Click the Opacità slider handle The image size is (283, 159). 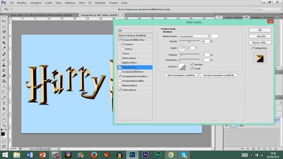pyautogui.click(x=189, y=42)
